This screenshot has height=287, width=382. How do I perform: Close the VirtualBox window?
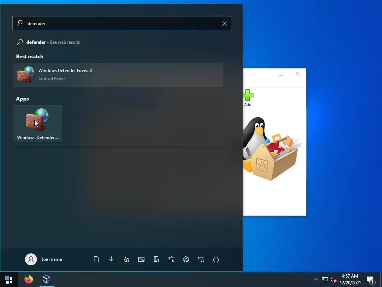[297, 74]
